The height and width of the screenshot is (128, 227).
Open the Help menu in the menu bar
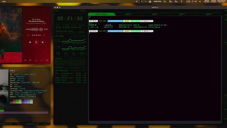4,1
